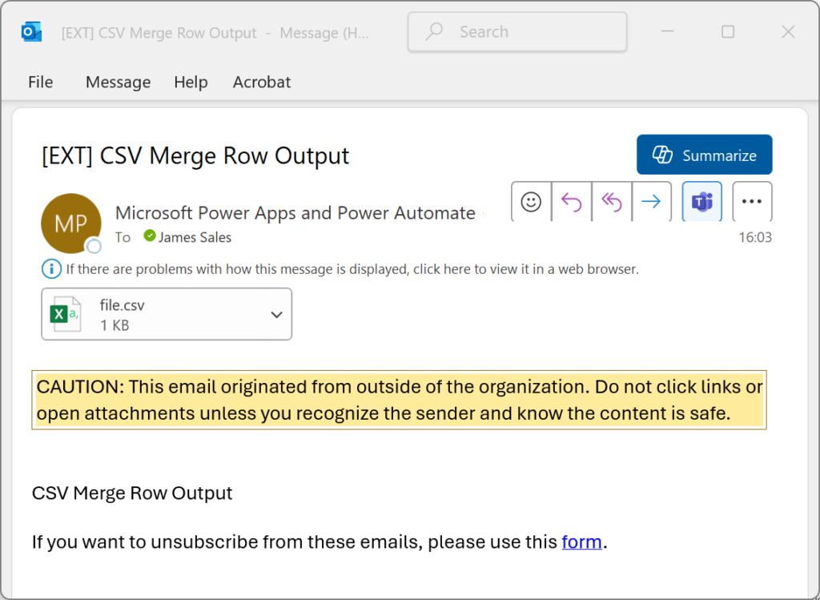Open the Help tab
820x600 pixels.
coord(191,83)
